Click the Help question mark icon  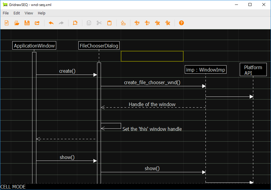point(181,23)
